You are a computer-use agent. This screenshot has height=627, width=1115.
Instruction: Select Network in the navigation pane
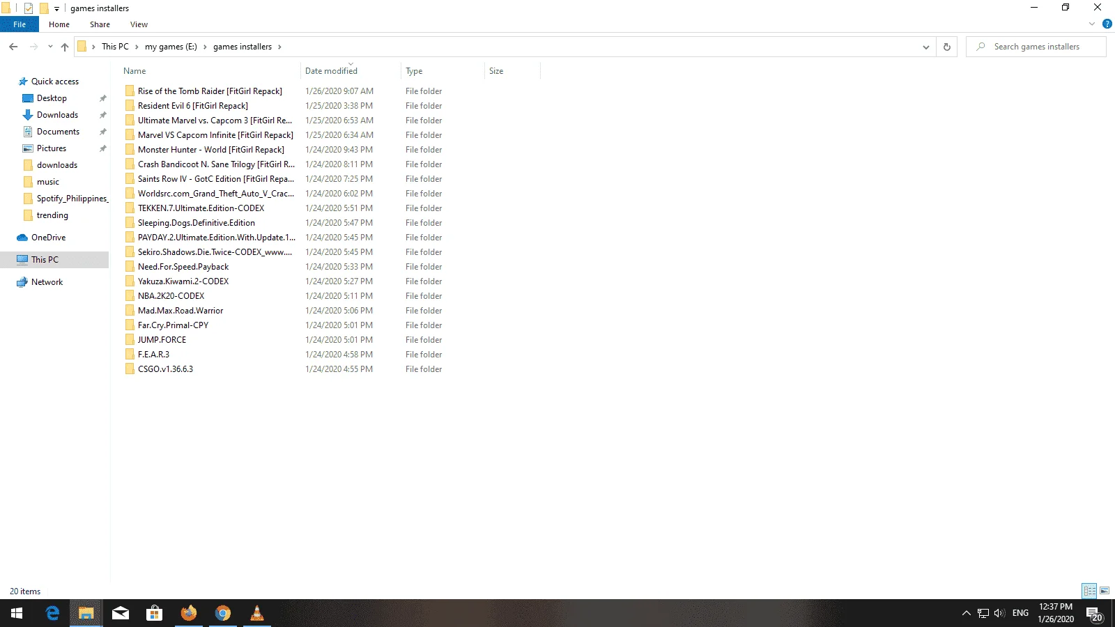click(x=47, y=282)
